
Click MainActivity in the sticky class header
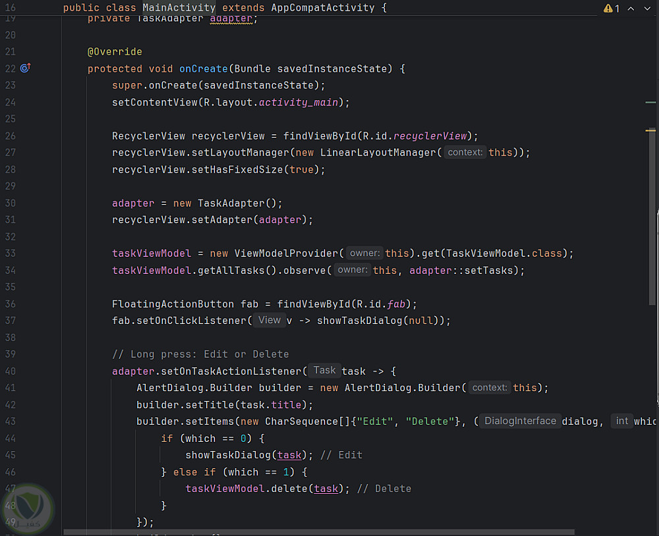click(x=179, y=7)
